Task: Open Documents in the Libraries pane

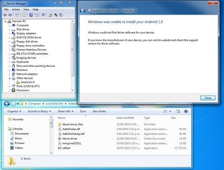Action: [22, 134]
